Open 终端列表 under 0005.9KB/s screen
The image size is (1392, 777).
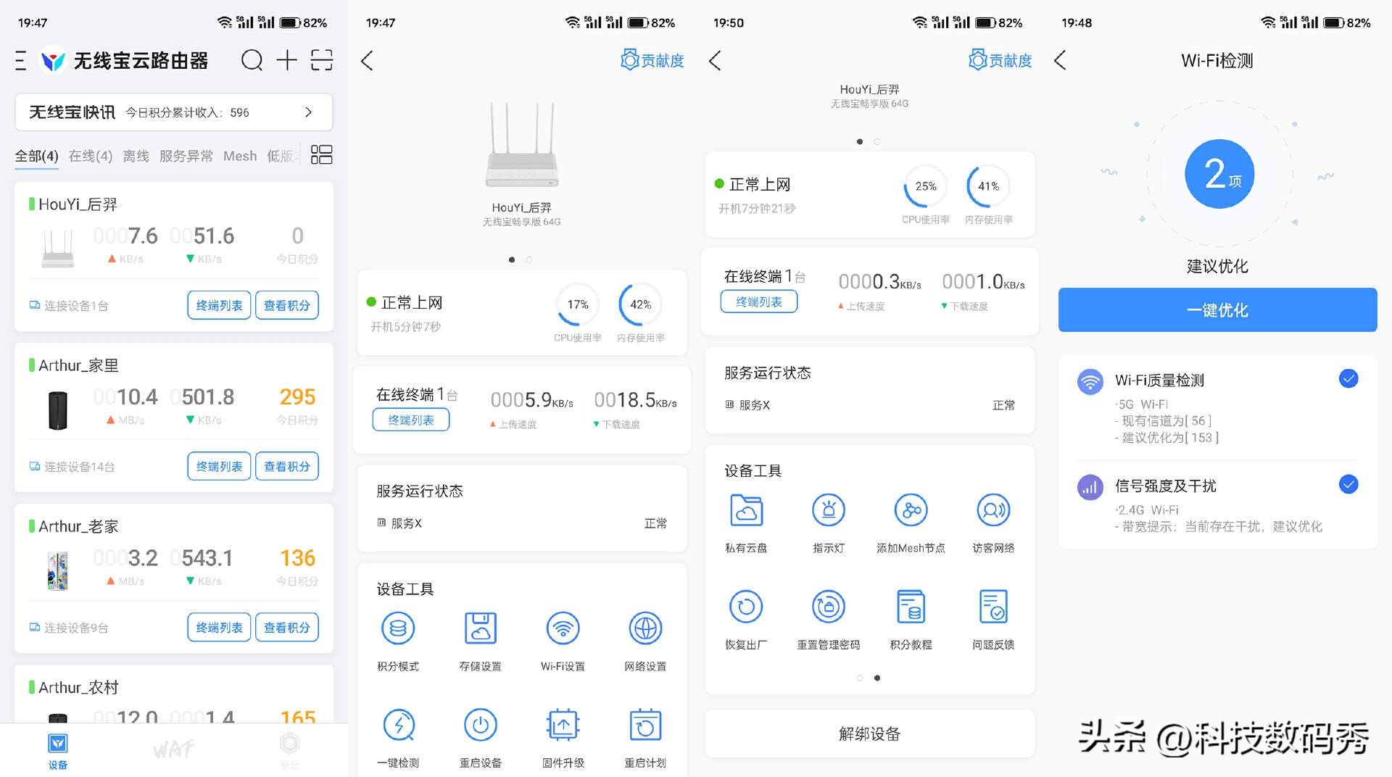coord(411,420)
